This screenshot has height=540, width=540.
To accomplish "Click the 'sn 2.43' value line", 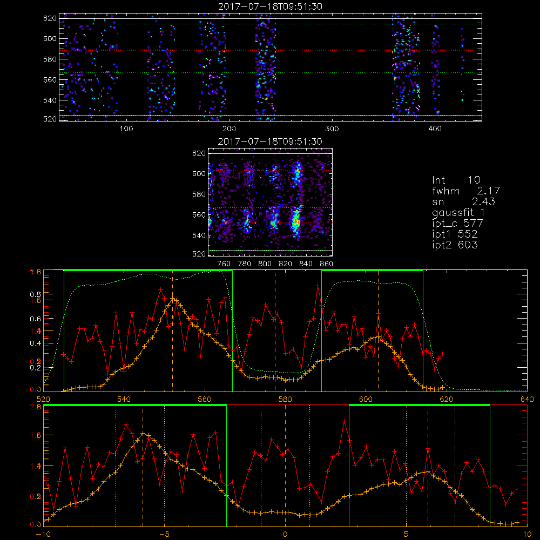I will click(463, 201).
